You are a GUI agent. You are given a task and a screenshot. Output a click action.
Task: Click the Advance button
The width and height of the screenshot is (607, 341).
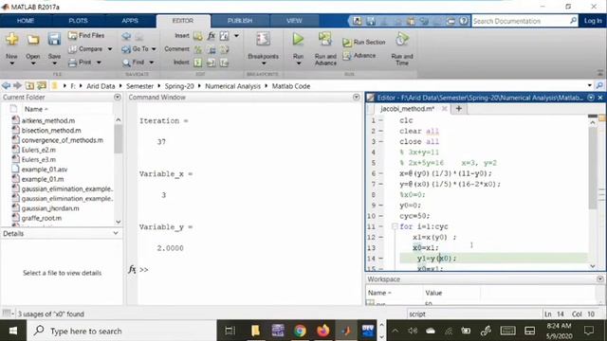(359, 56)
